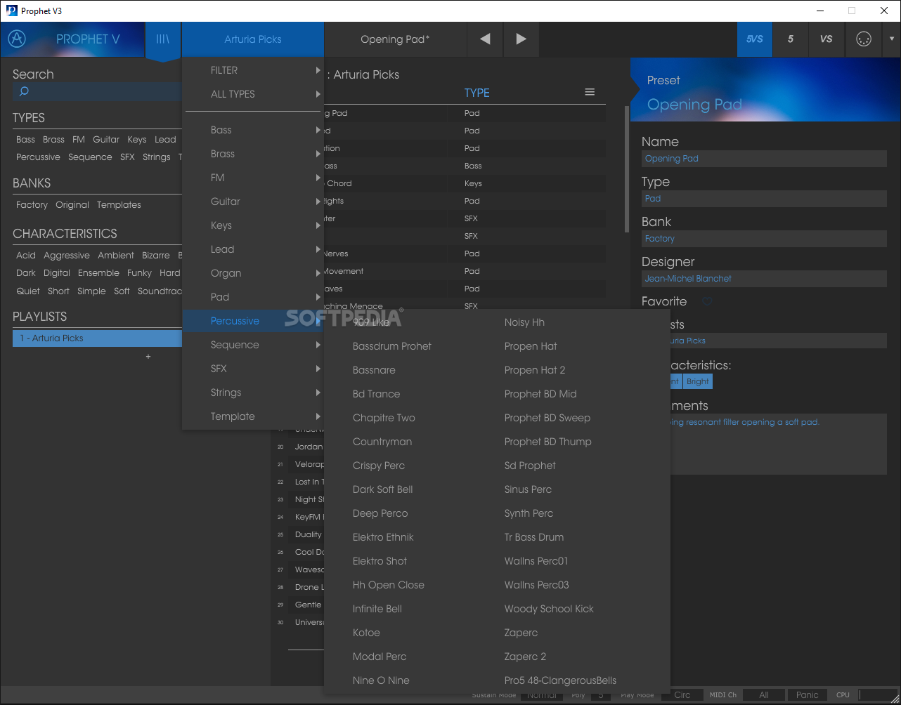The height and width of the screenshot is (705, 901).
Task: Open the SFX menu entry
Action: pos(253,369)
